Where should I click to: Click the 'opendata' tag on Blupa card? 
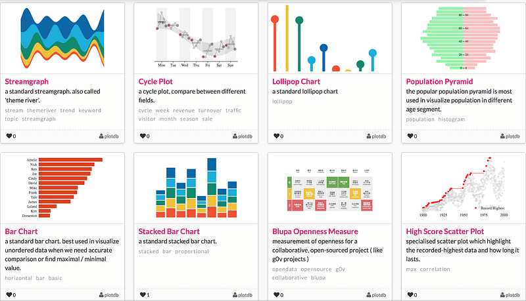tap(285, 269)
